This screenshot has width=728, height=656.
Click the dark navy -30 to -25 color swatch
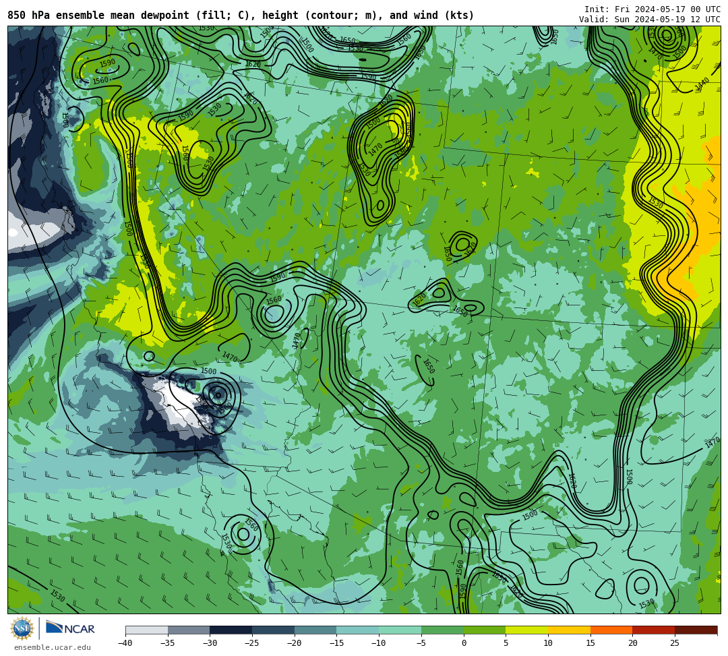tap(231, 630)
